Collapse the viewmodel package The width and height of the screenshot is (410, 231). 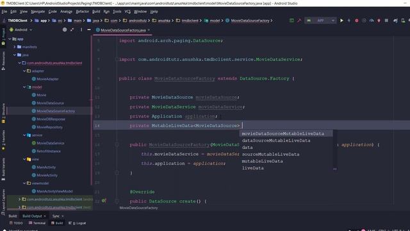pos(24,183)
